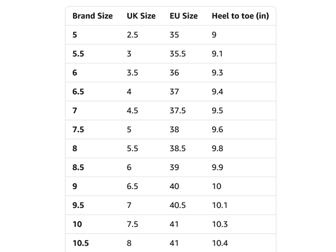Click heel to toe 10.3 value
Image resolution: width=336 pixels, height=252 pixels.
pos(220,224)
